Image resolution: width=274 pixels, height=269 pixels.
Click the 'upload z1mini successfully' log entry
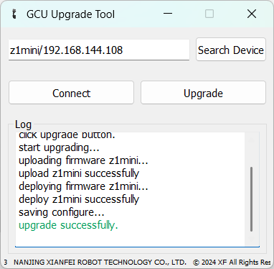(x=79, y=173)
